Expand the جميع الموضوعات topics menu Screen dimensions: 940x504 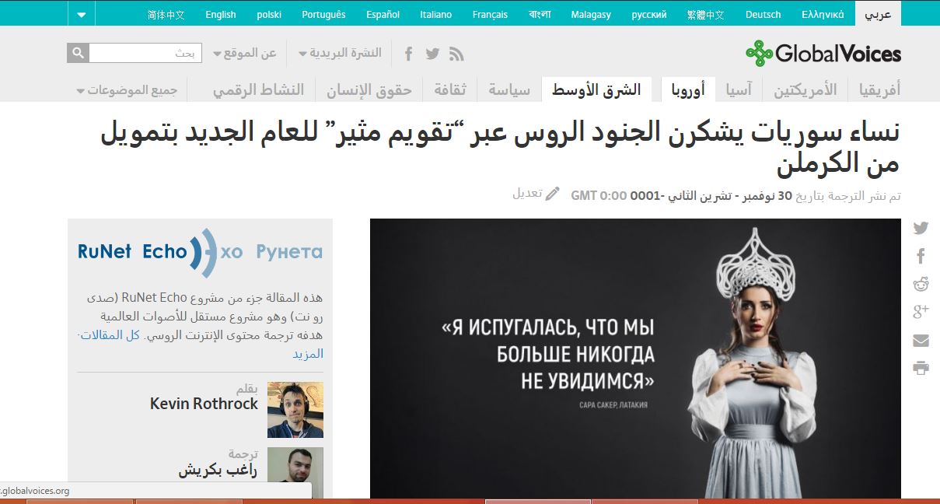click(128, 90)
